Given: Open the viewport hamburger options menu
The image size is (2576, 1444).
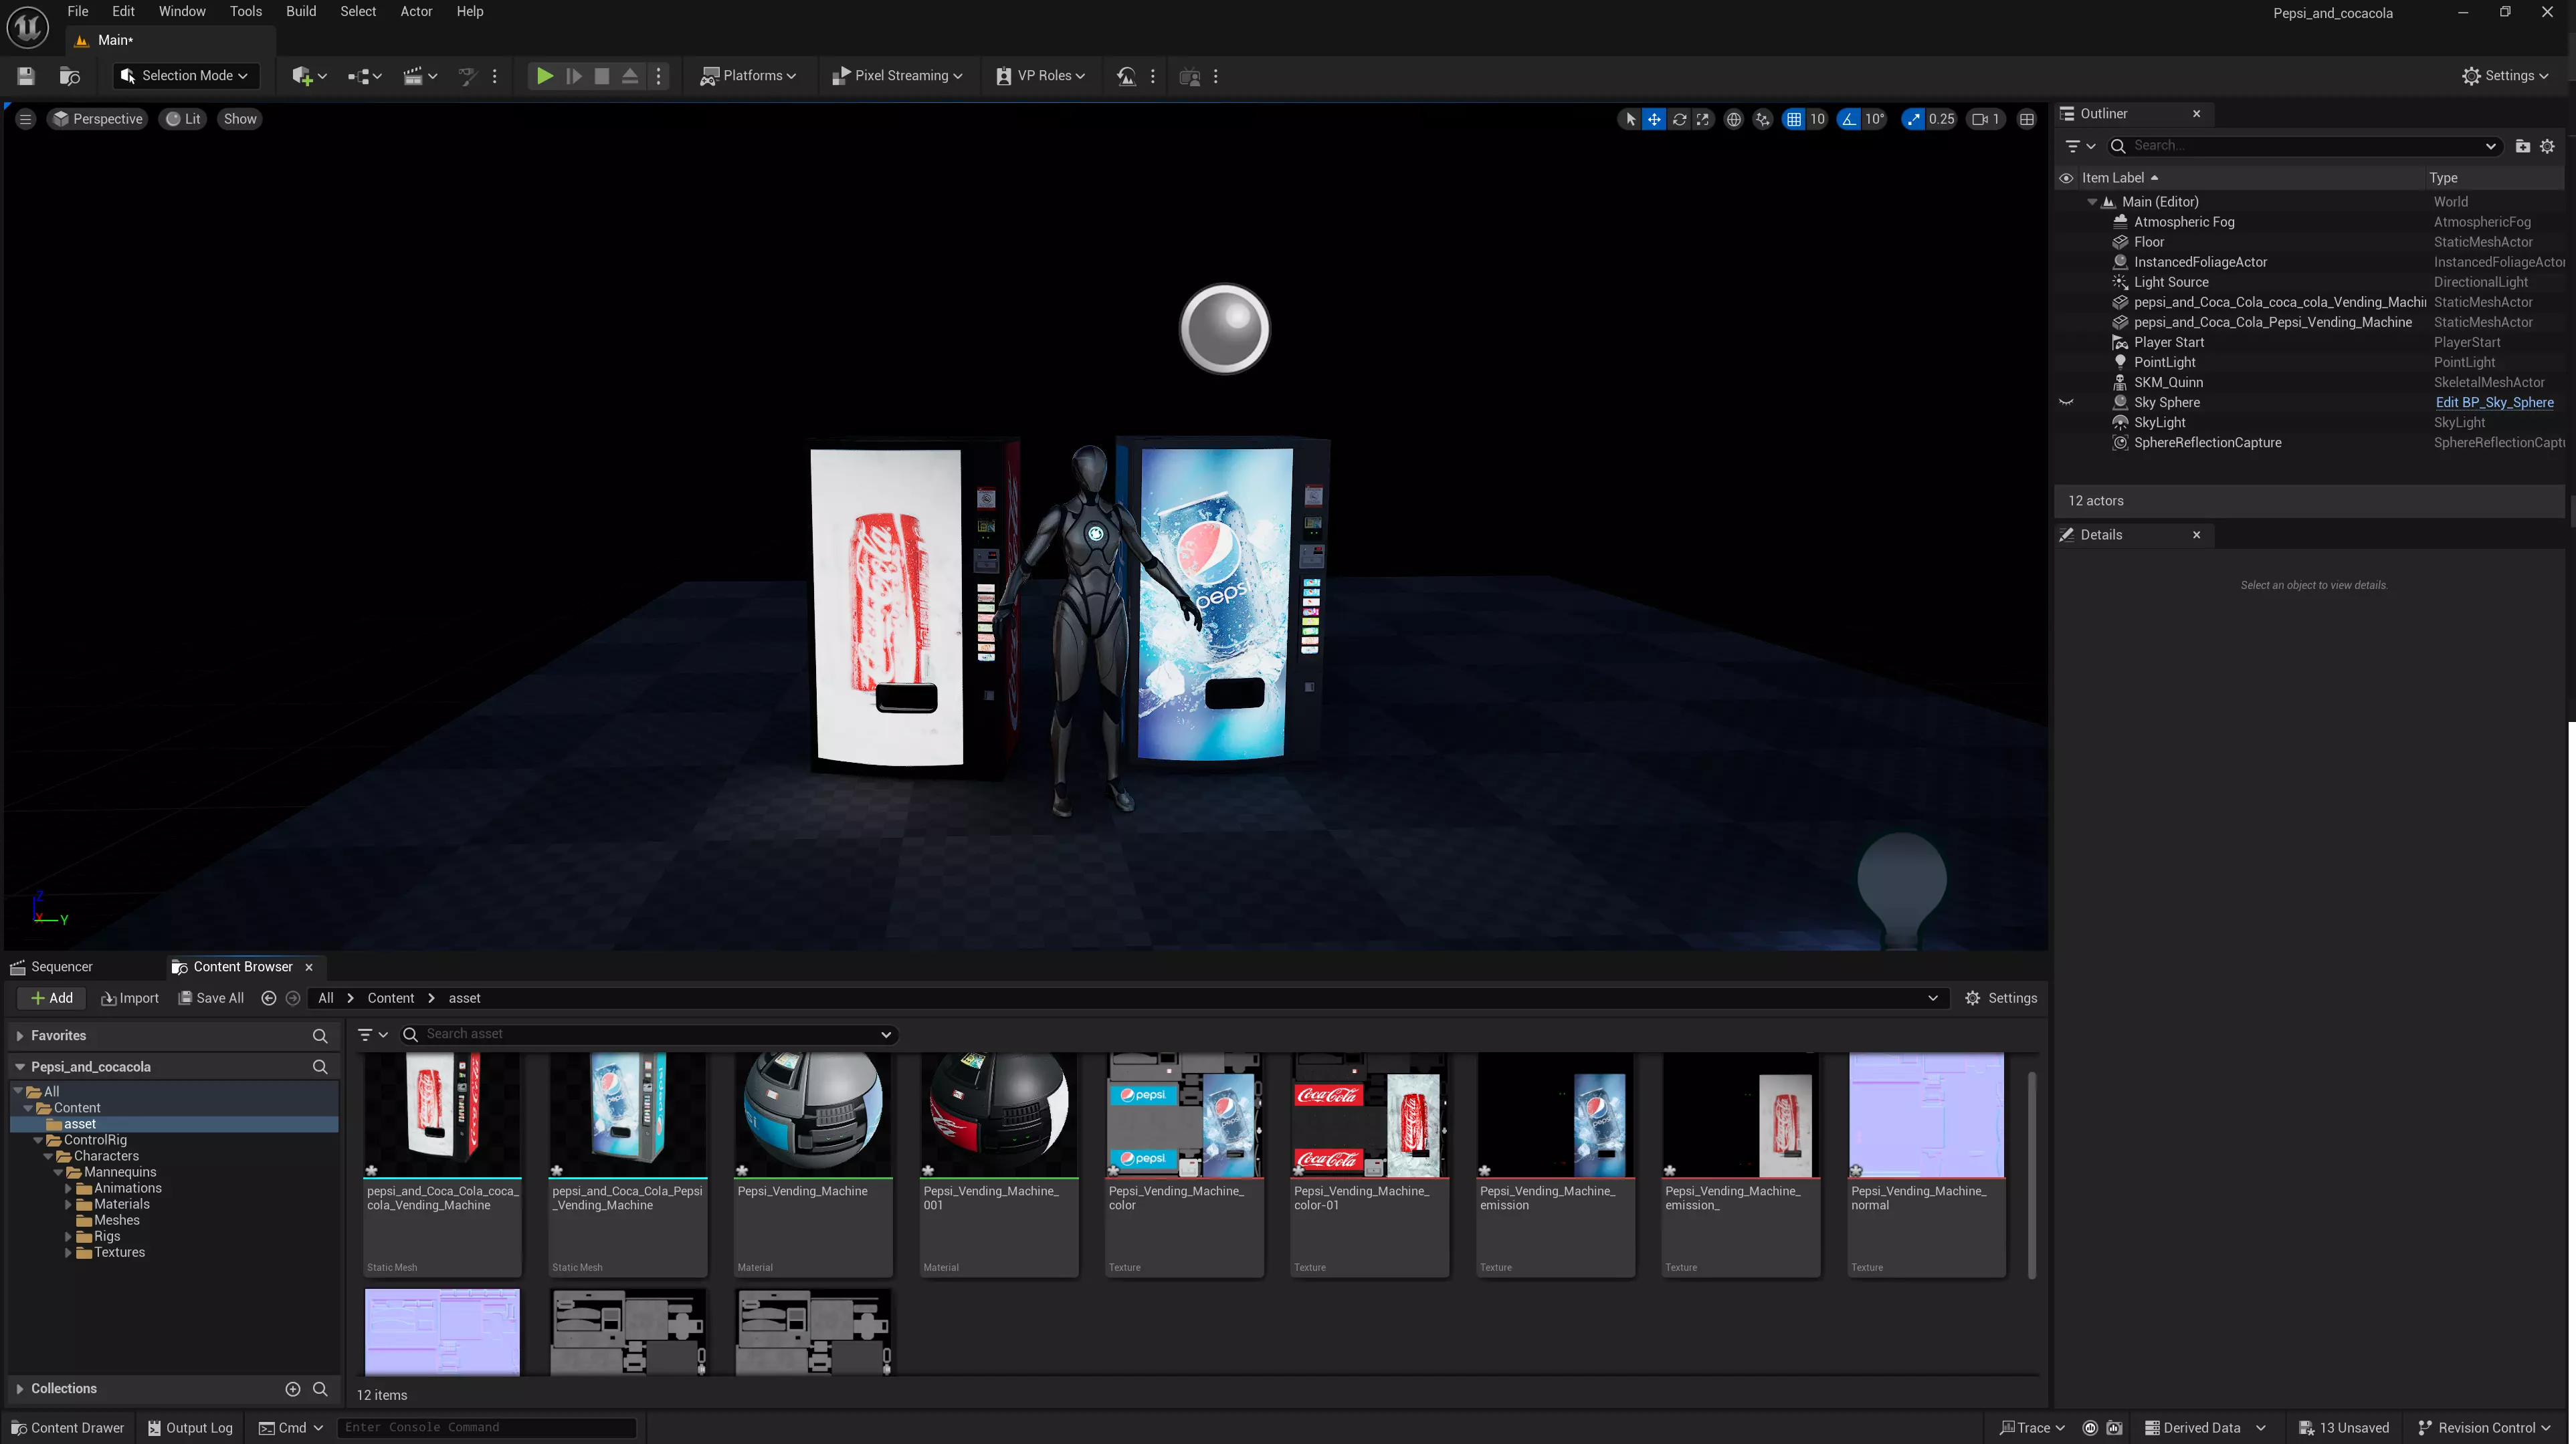Looking at the screenshot, I should 26,119.
